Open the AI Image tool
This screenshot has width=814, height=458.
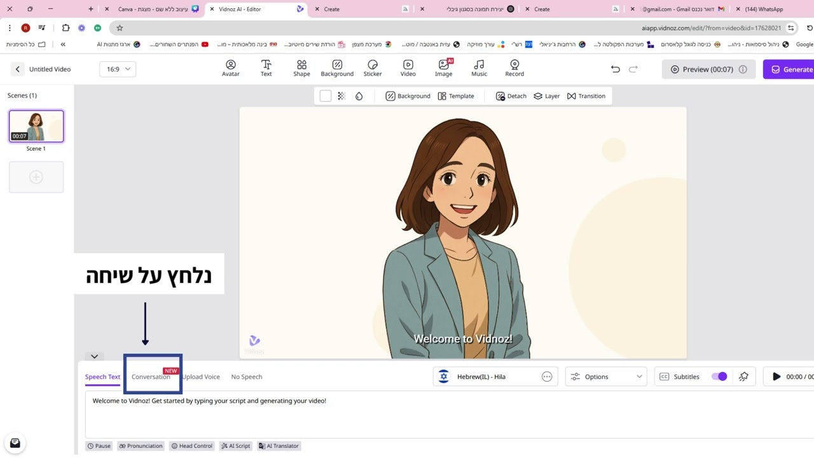click(x=444, y=69)
